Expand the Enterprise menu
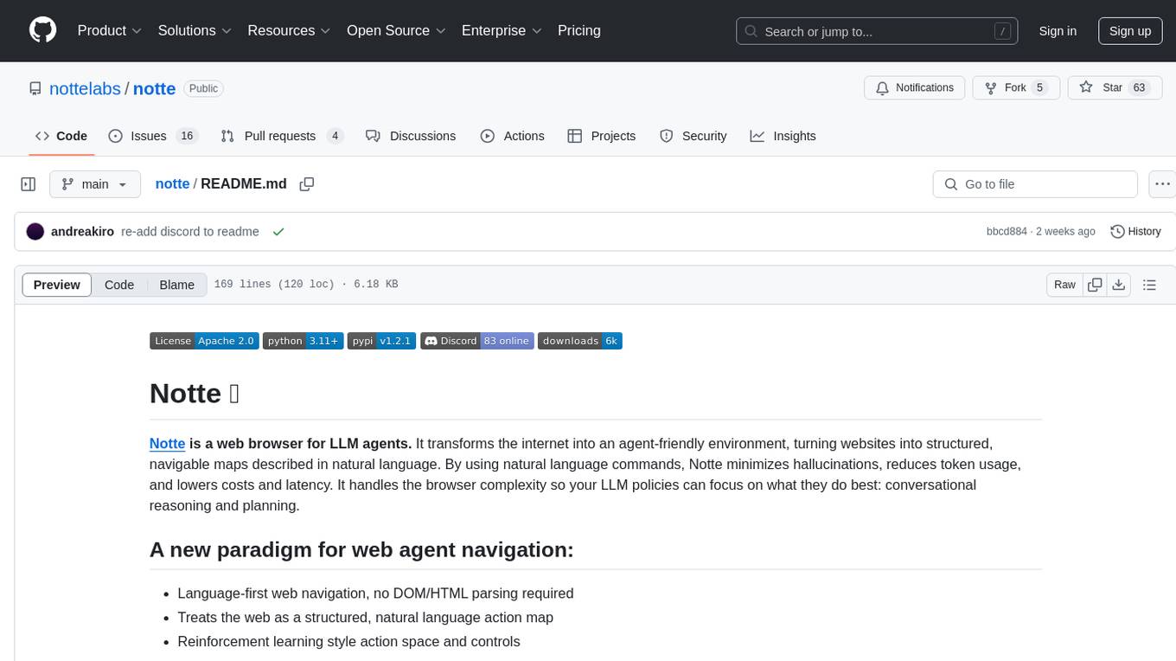The image size is (1176, 661). [x=502, y=30]
